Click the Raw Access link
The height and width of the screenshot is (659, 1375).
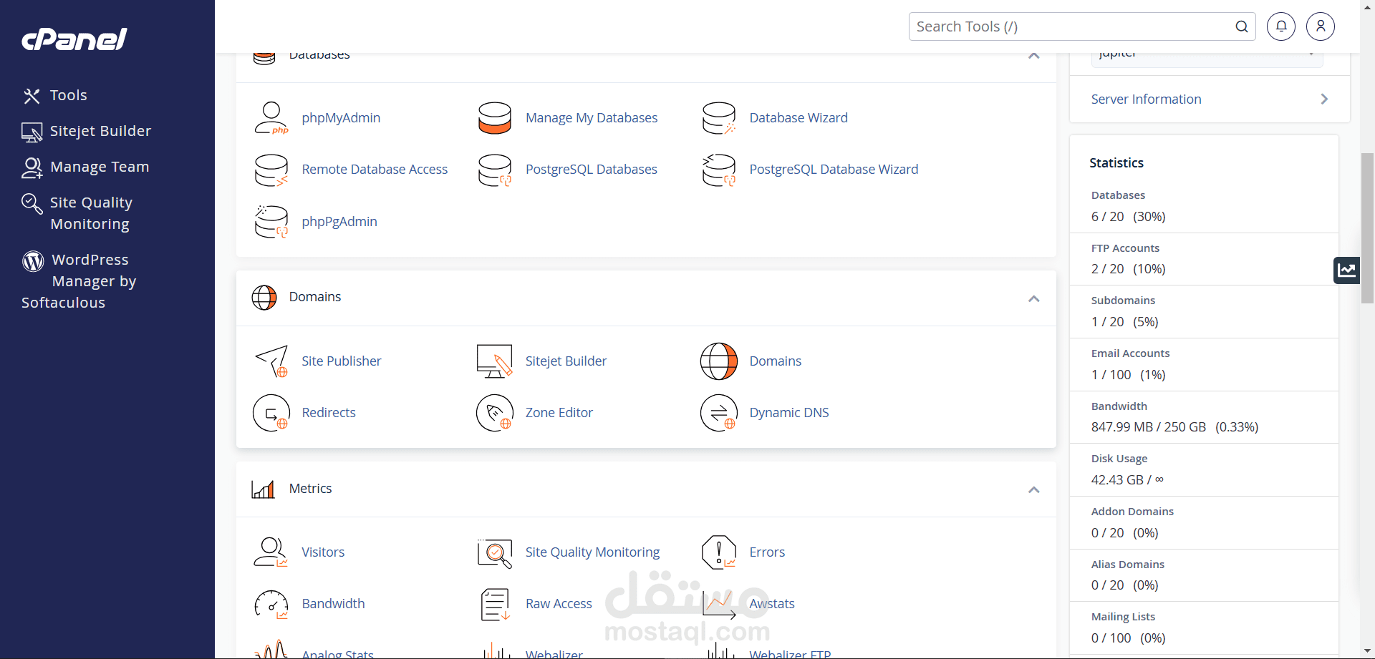pos(559,604)
